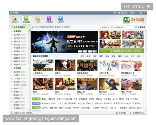Switch to the 经营 tab
This screenshot has width=156, height=125.
click(x=101, y=56)
